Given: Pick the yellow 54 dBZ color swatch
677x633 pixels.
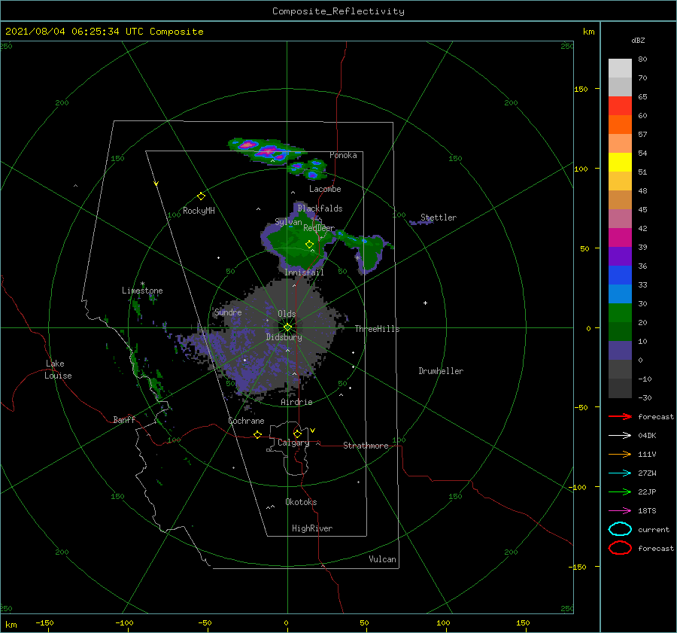Looking at the screenshot, I should [x=620, y=162].
